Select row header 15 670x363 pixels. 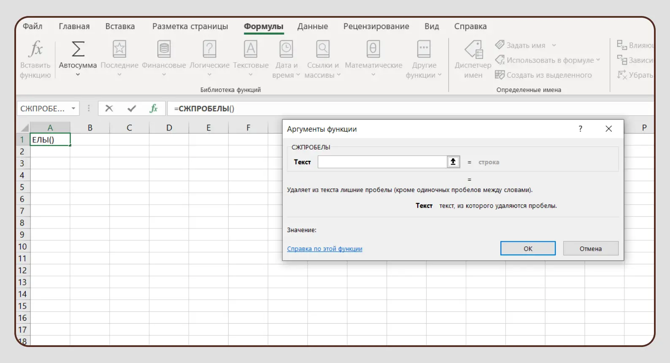click(22, 306)
